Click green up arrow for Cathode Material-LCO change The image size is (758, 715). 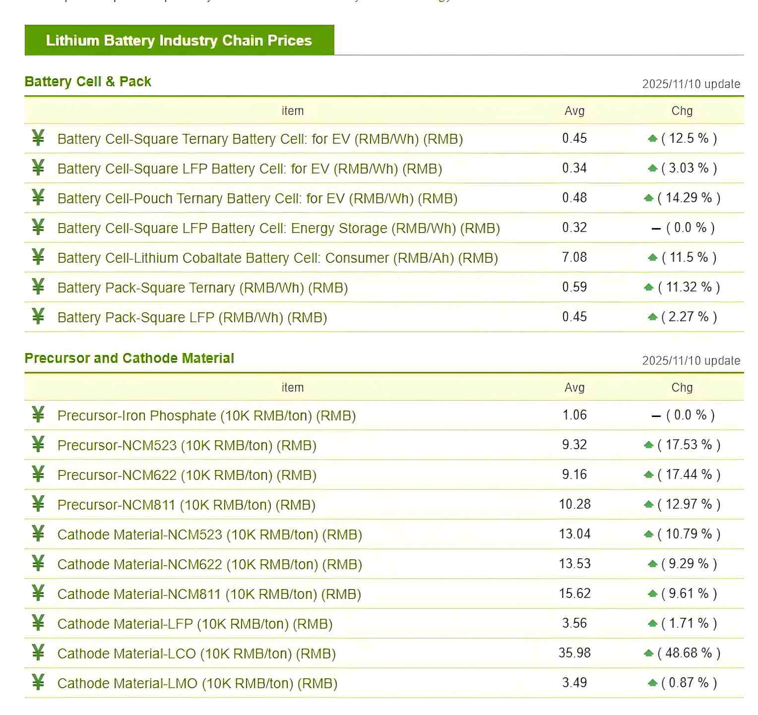point(648,653)
